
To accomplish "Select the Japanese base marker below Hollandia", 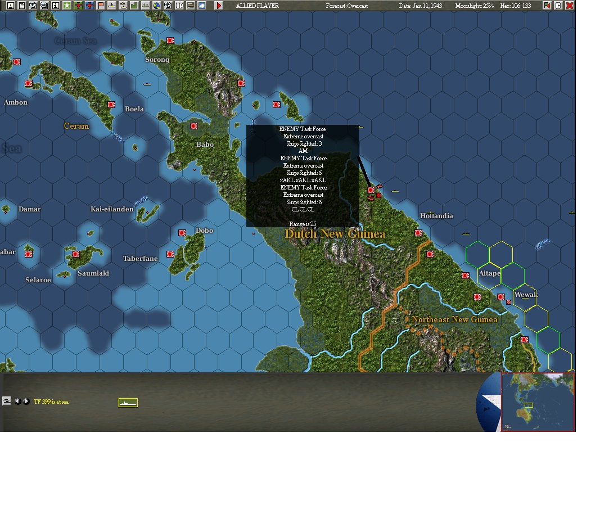I will 418,233.
